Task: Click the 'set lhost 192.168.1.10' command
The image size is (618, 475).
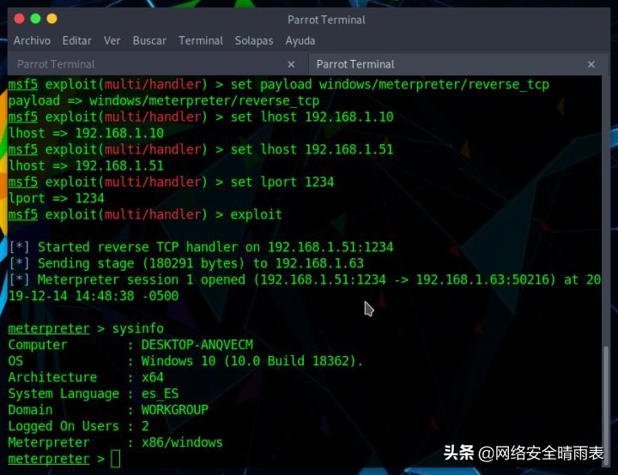Action: coord(312,117)
